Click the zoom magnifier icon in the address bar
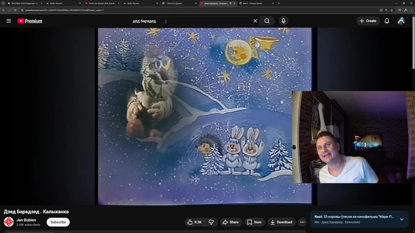 tap(386, 10)
